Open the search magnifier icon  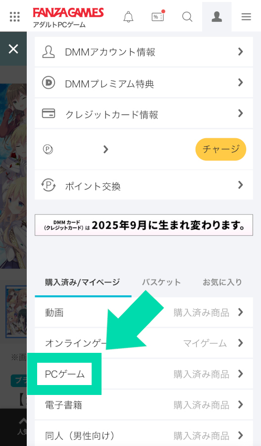187,17
